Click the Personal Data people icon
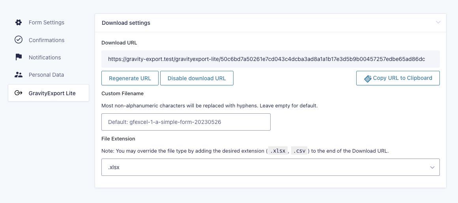The height and width of the screenshot is (203, 458). (19, 75)
